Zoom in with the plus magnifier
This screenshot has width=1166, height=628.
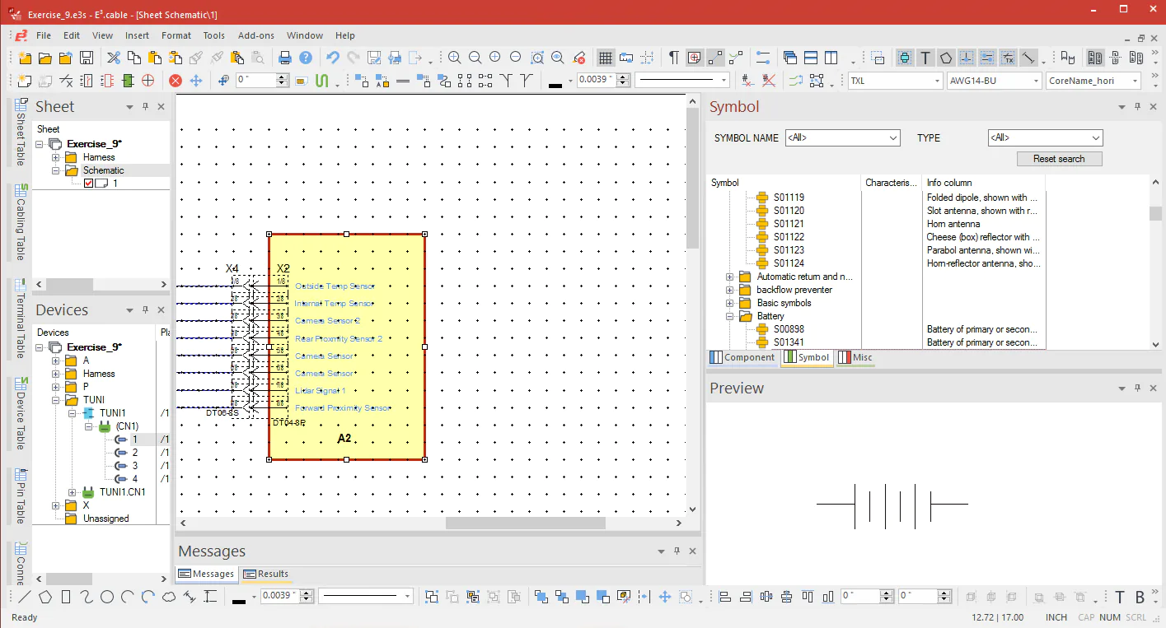pyautogui.click(x=454, y=58)
